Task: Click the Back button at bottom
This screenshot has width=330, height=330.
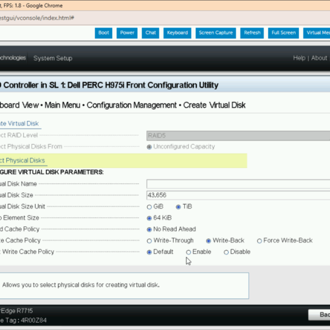Action: tap(319, 315)
